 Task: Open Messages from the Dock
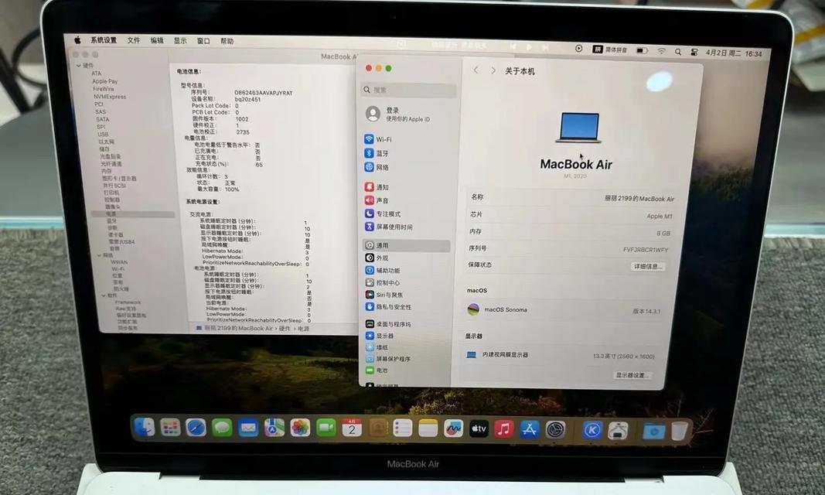click(222, 428)
